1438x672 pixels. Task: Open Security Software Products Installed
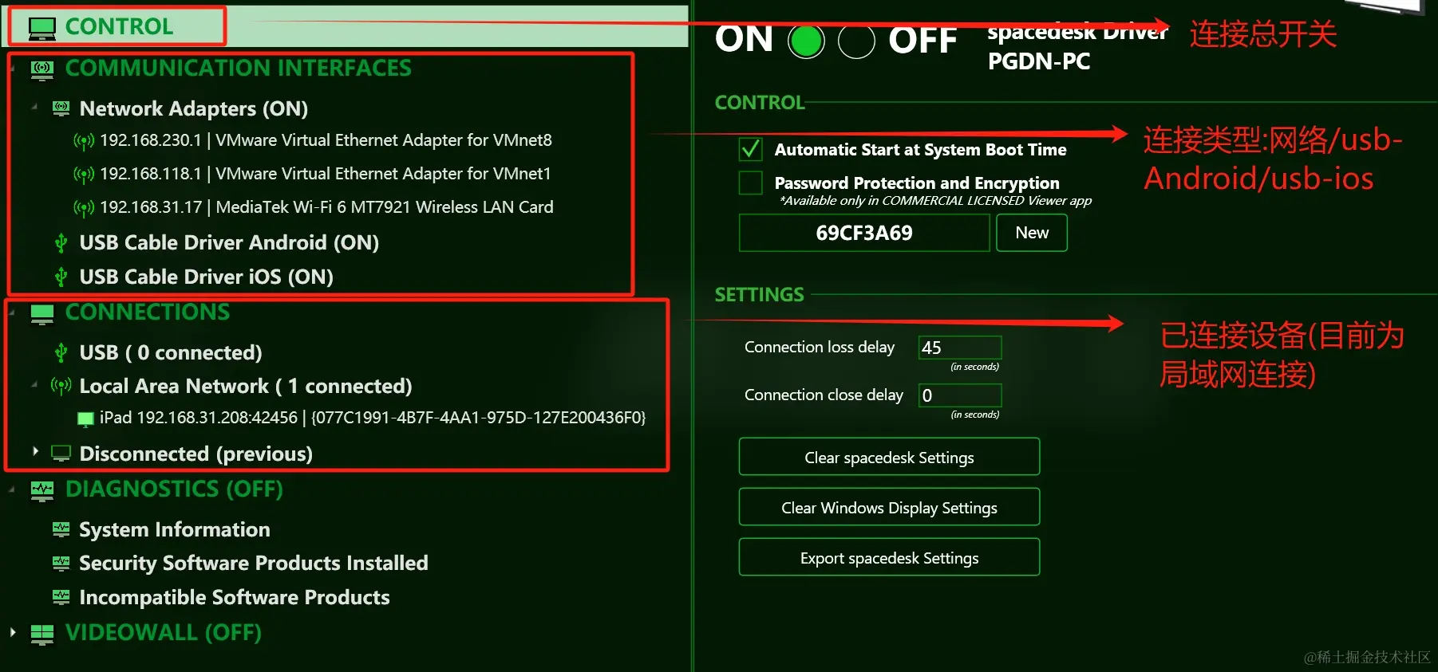click(254, 563)
